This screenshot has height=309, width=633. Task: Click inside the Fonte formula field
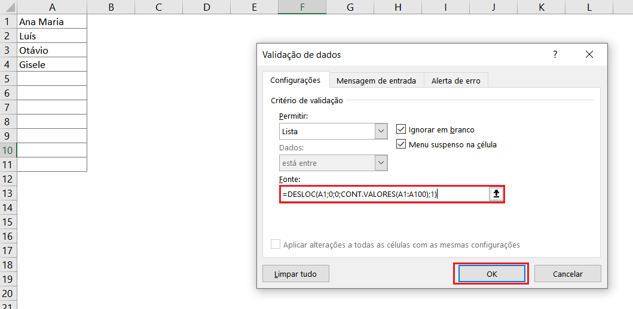point(383,194)
